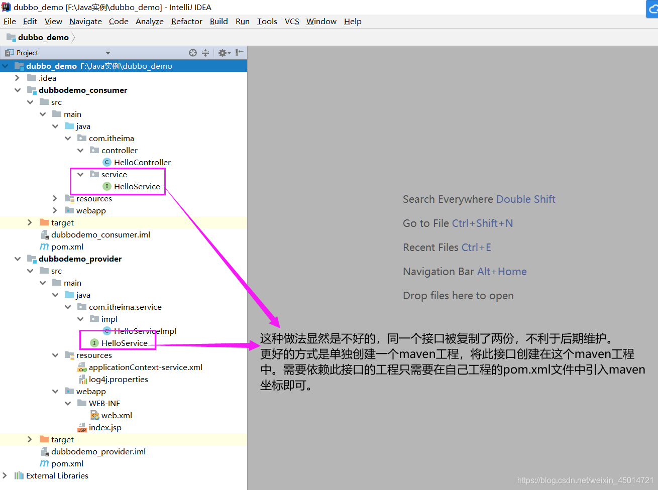
Task: Click the WEB-INF folder icon
Action: [x=82, y=403]
